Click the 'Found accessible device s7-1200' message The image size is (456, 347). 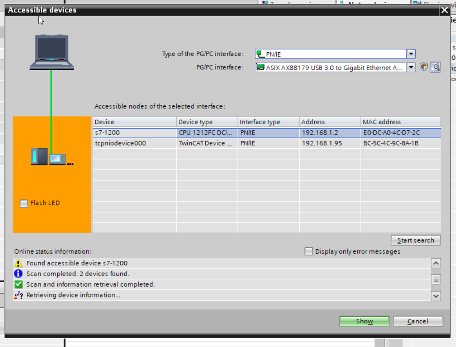77,263
